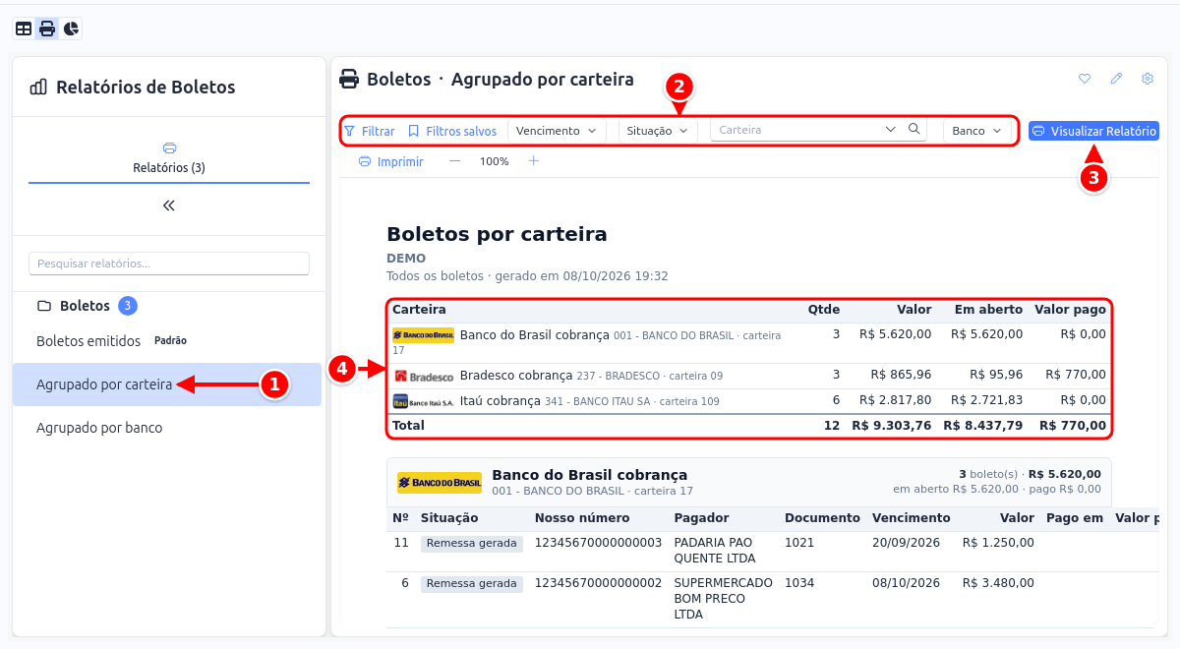Click Nosso número 12345670000000002
The width and height of the screenshot is (1180, 649).
coord(598,583)
